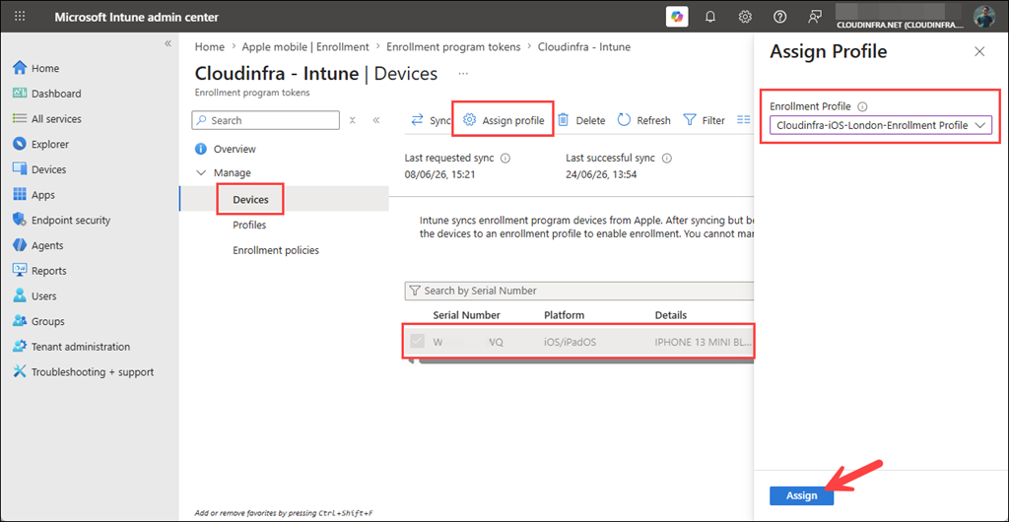Toggle checkbox for the iPhone 13 Mini row

coord(417,342)
